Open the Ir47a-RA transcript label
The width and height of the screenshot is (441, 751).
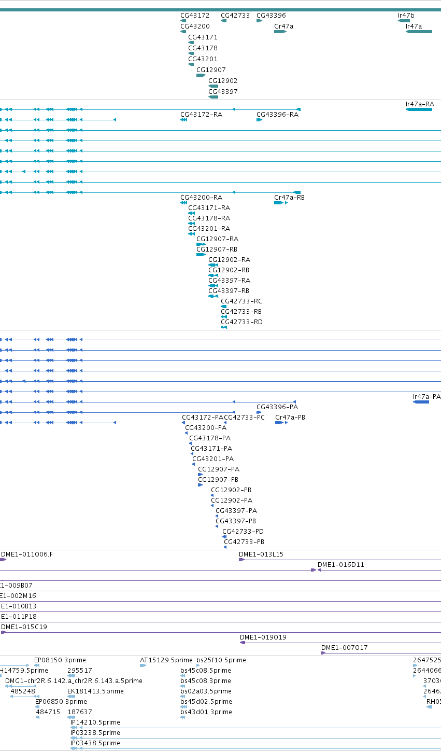point(420,104)
